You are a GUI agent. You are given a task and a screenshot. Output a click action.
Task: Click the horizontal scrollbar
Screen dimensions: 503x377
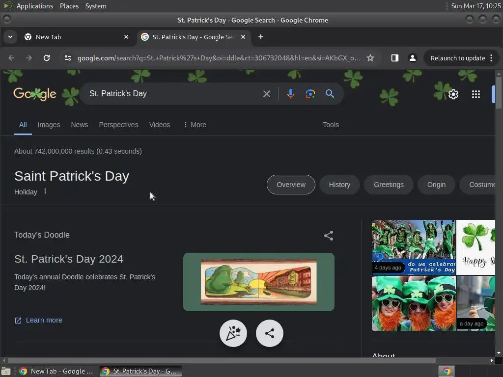click(x=222, y=361)
